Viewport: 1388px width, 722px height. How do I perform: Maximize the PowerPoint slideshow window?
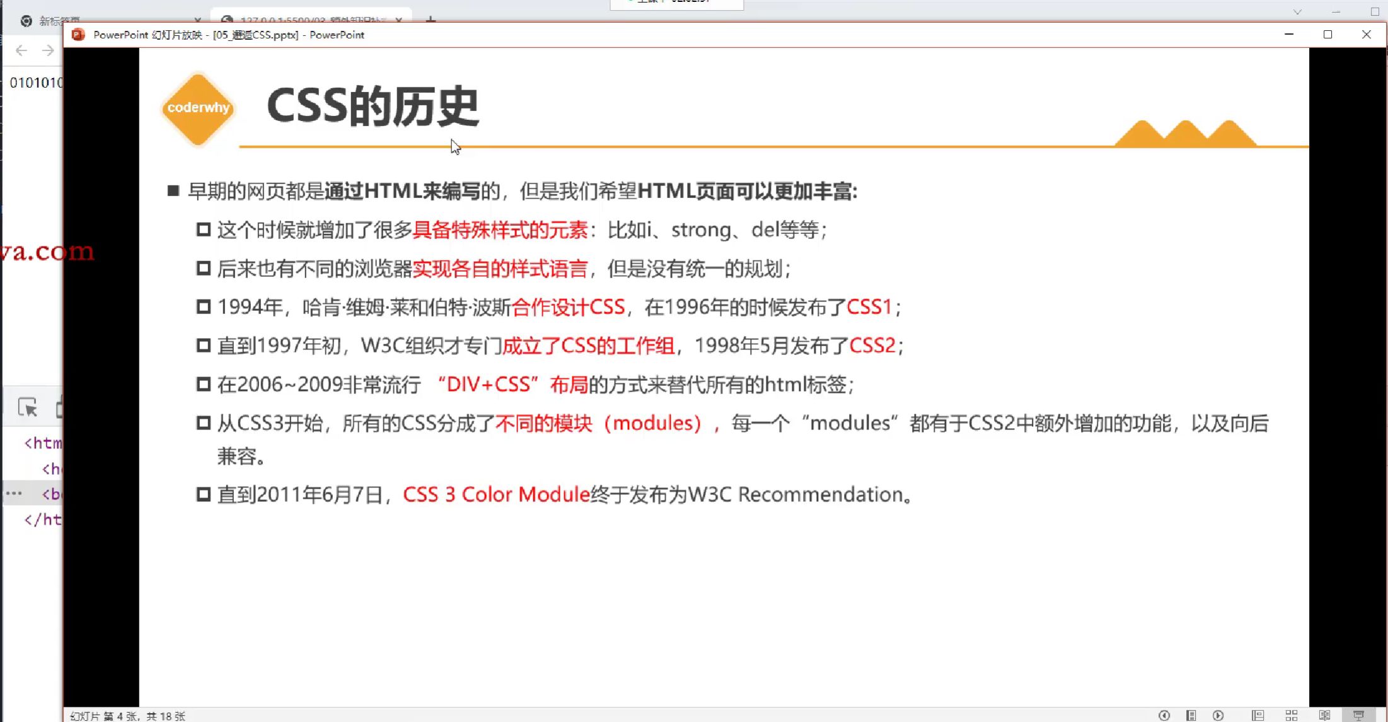click(x=1327, y=35)
